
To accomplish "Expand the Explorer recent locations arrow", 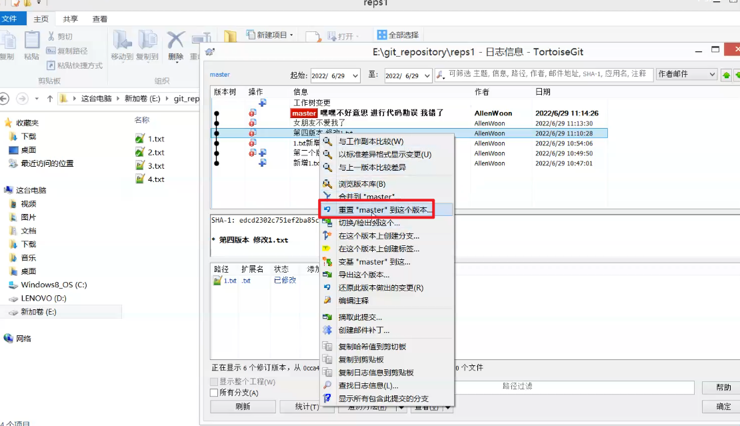I will [37, 99].
